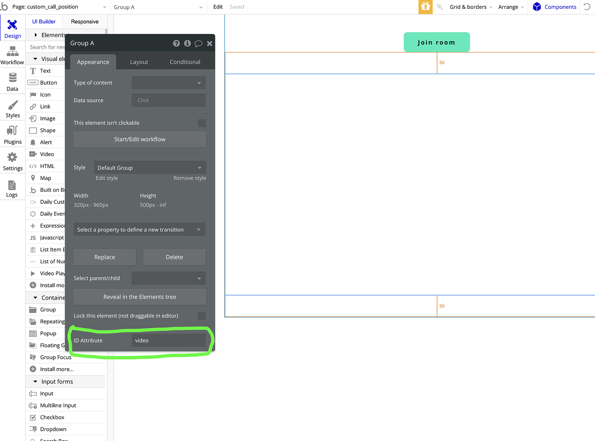
Task: Open the Arrange menu
Action: click(x=511, y=7)
